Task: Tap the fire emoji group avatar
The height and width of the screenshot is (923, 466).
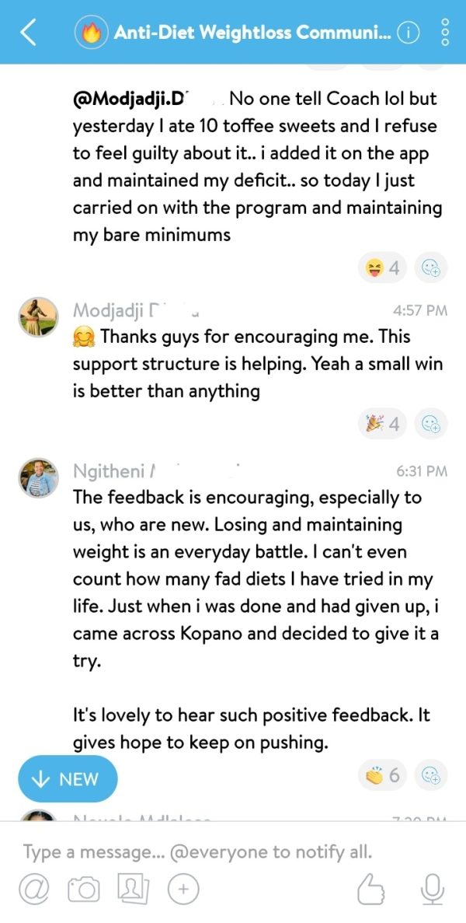Action: click(x=92, y=33)
